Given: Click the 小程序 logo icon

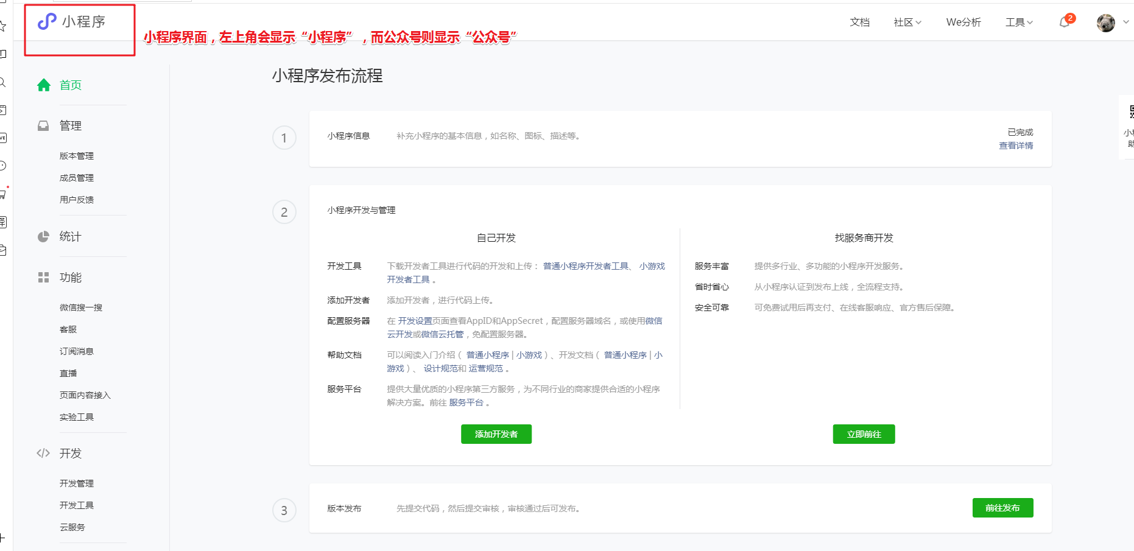Looking at the screenshot, I should (47, 22).
